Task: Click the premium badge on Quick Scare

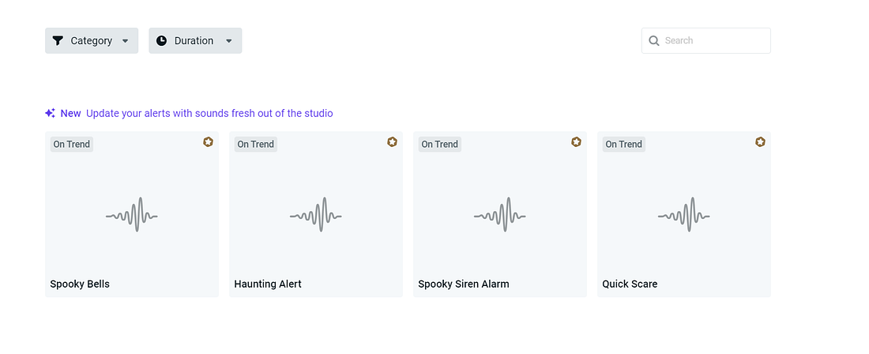Action: coord(760,142)
